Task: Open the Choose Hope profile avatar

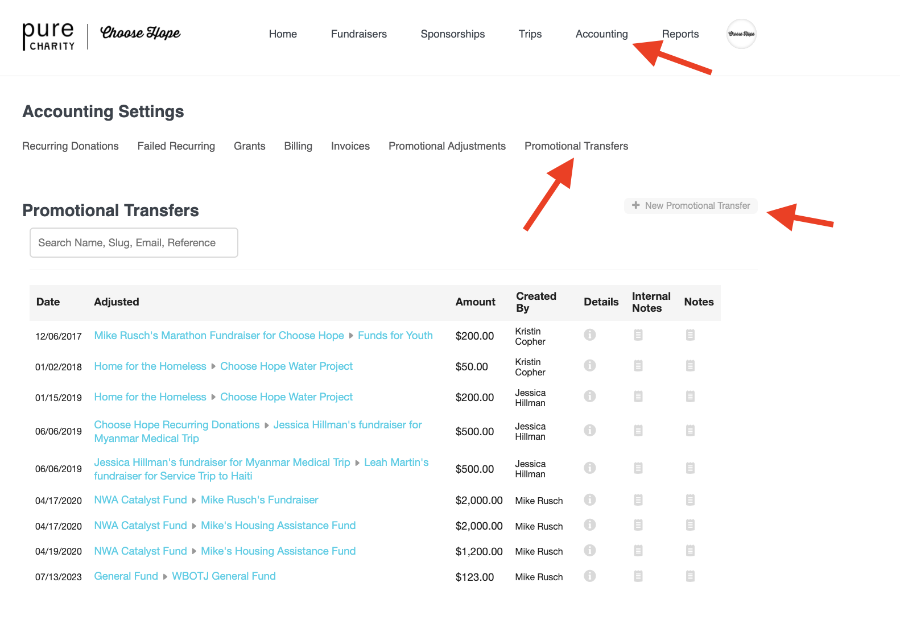Action: click(x=741, y=34)
